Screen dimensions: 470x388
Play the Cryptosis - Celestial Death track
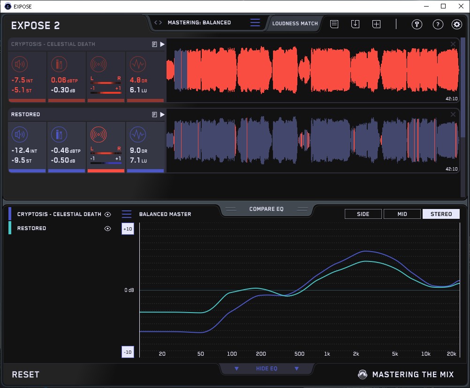(162, 44)
